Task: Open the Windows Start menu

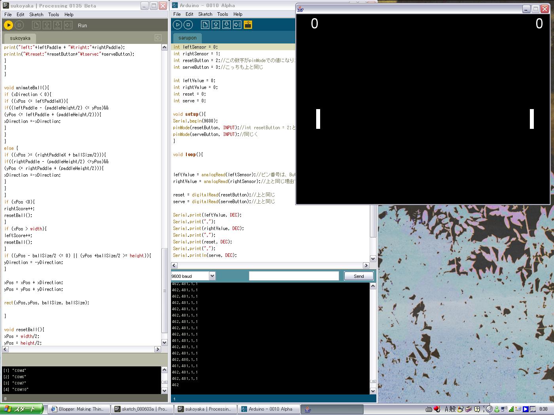Action: (x=22, y=409)
